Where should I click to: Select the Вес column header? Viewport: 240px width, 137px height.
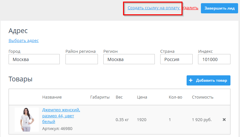(119, 97)
